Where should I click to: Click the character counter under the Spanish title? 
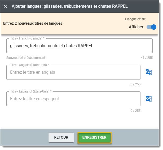tap(135, 111)
